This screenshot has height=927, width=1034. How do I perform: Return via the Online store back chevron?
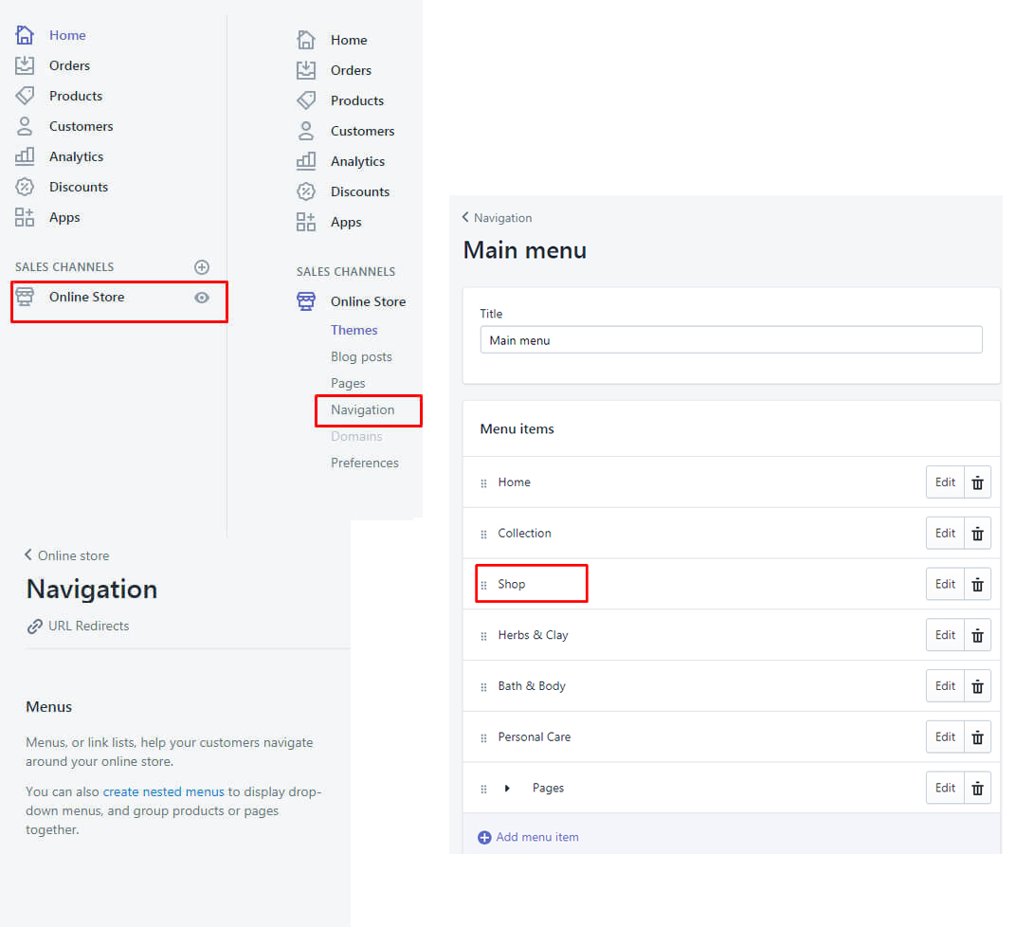pos(28,555)
